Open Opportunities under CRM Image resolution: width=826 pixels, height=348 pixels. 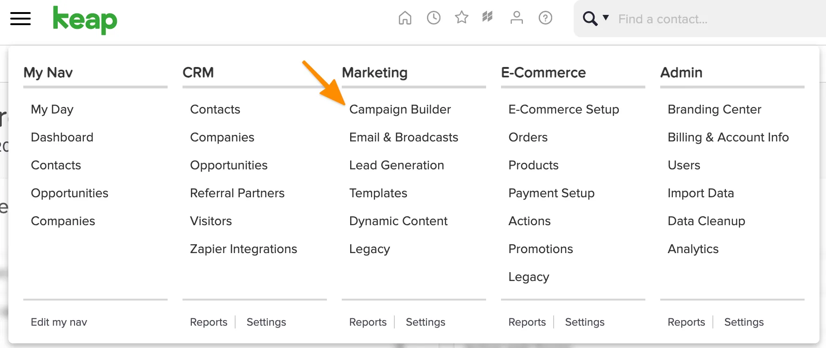pyautogui.click(x=229, y=166)
